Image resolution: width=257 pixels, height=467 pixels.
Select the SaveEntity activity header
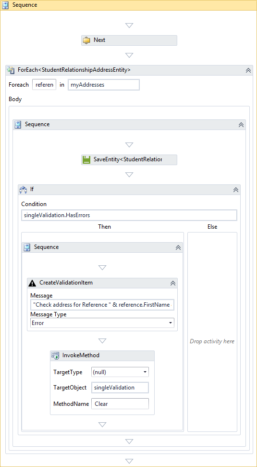[x=129, y=160]
